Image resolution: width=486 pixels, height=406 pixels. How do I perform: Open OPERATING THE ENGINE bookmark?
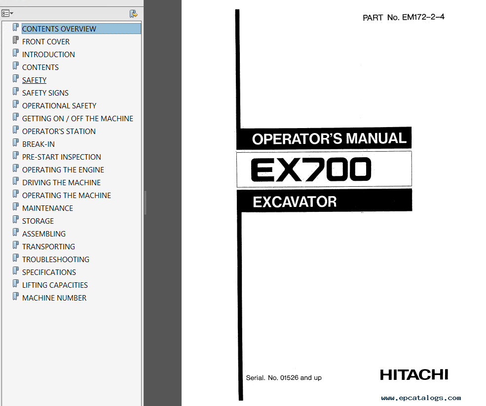(x=63, y=170)
